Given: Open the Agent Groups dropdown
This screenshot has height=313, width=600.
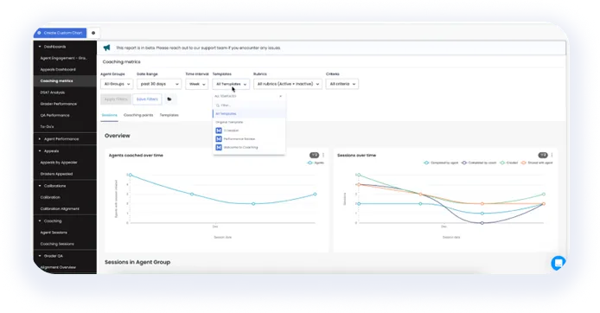Looking at the screenshot, I should (x=117, y=84).
